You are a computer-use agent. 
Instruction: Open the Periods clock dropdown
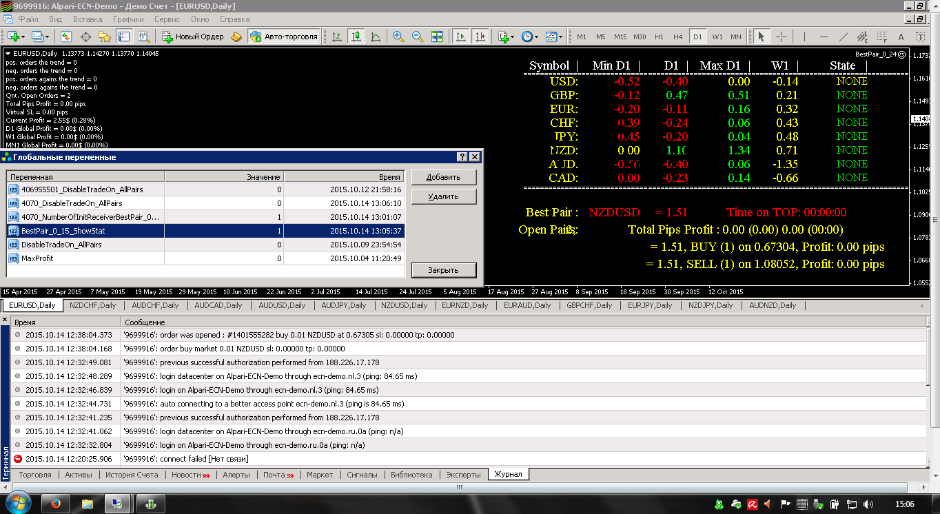click(529, 37)
